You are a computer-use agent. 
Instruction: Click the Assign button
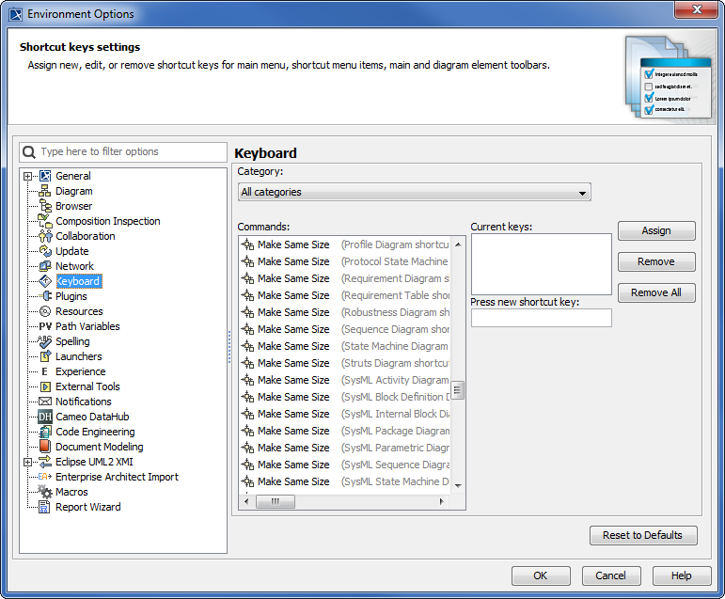[656, 230]
